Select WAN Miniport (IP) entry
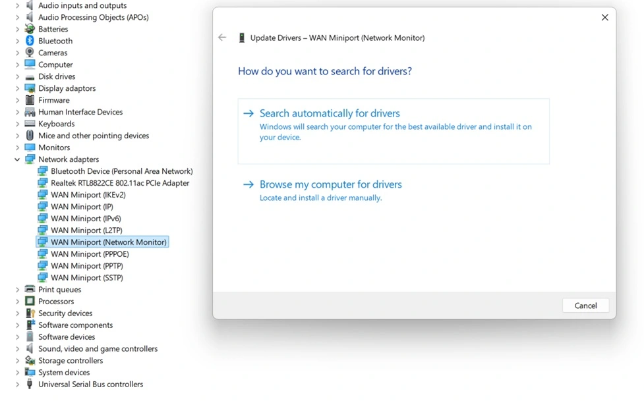Image resolution: width=644 pixels, height=401 pixels. tap(82, 207)
